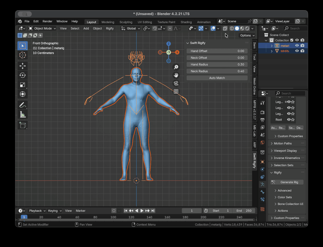Image resolution: width=323 pixels, height=247 pixels.
Task: Click the outliner Search field
Action: (x=296, y=28)
